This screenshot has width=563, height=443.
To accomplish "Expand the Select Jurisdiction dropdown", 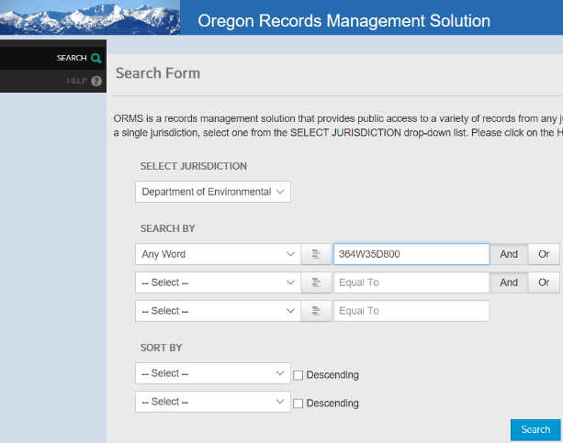I will 213,192.
